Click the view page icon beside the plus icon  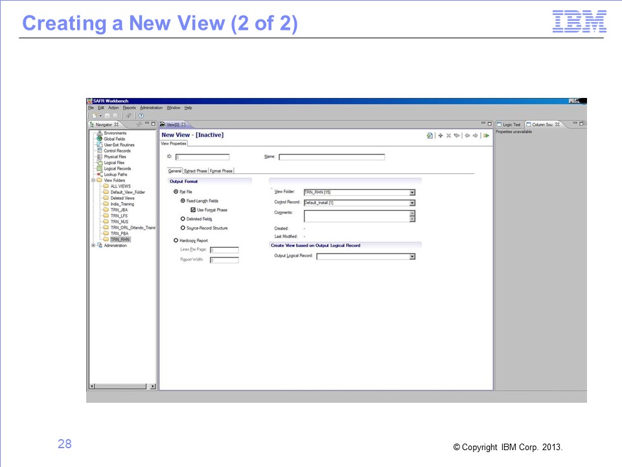tap(430, 136)
